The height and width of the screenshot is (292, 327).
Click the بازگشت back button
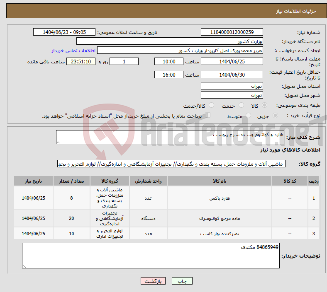click(x=153, y=281)
